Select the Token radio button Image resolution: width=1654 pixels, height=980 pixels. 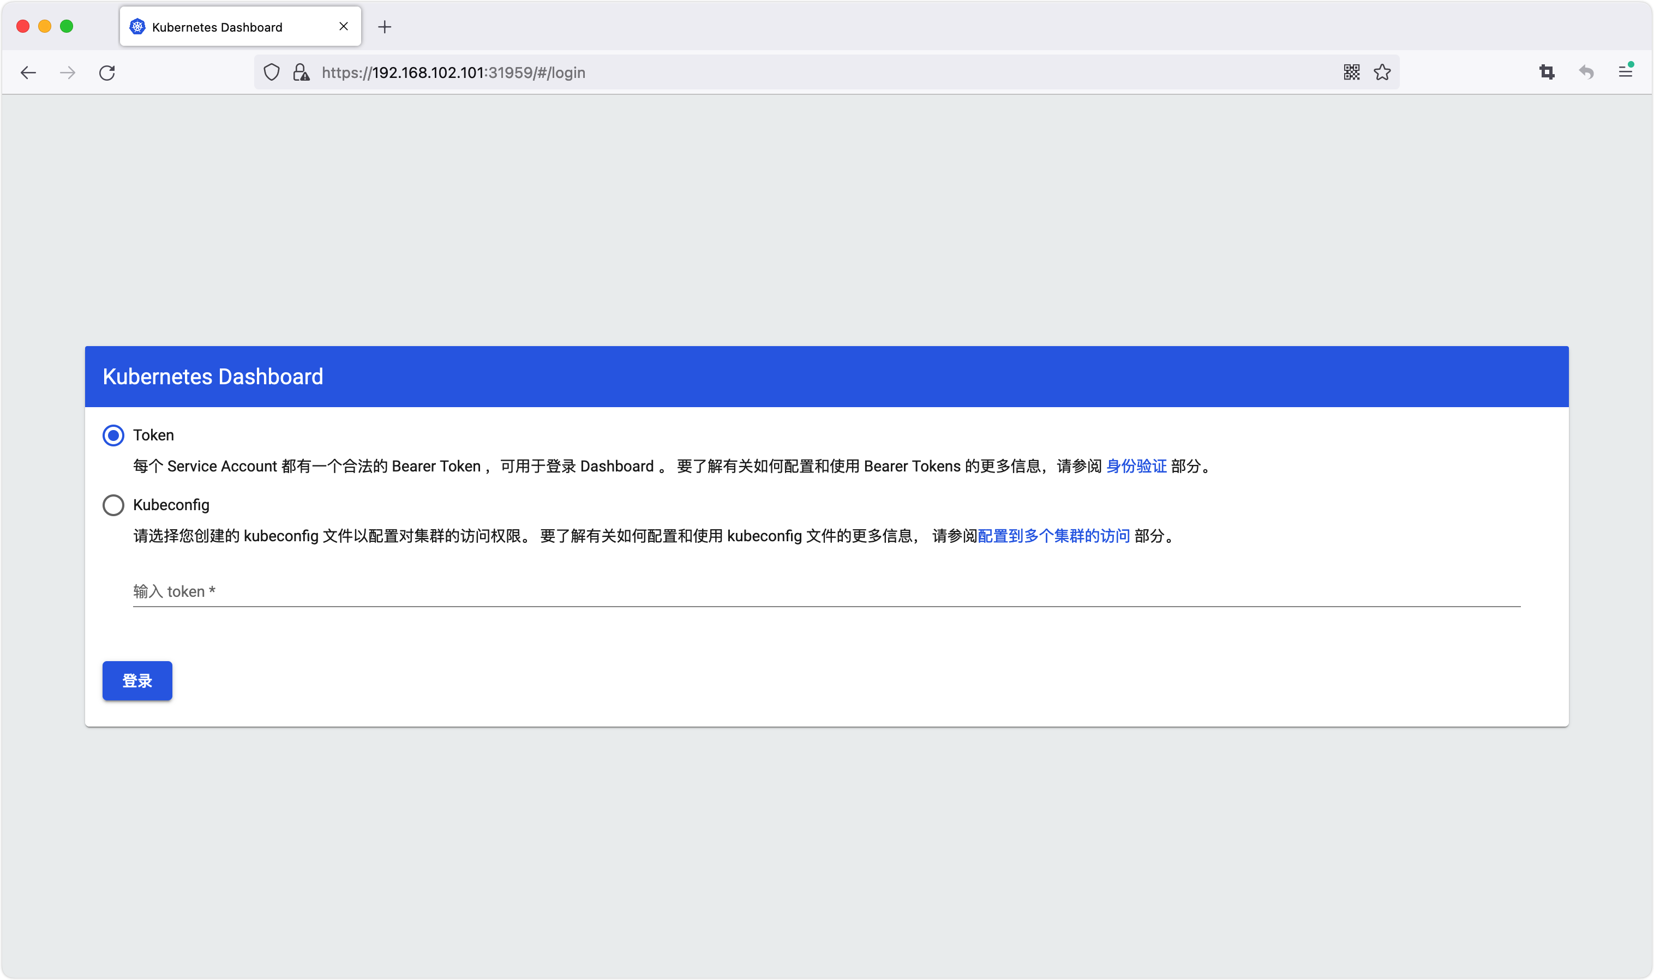tap(113, 435)
